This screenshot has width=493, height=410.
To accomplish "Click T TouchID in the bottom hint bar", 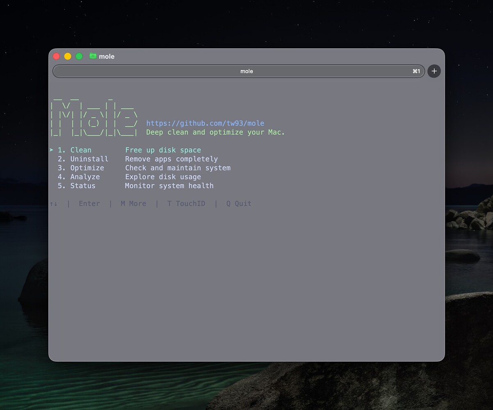I will [x=186, y=203].
